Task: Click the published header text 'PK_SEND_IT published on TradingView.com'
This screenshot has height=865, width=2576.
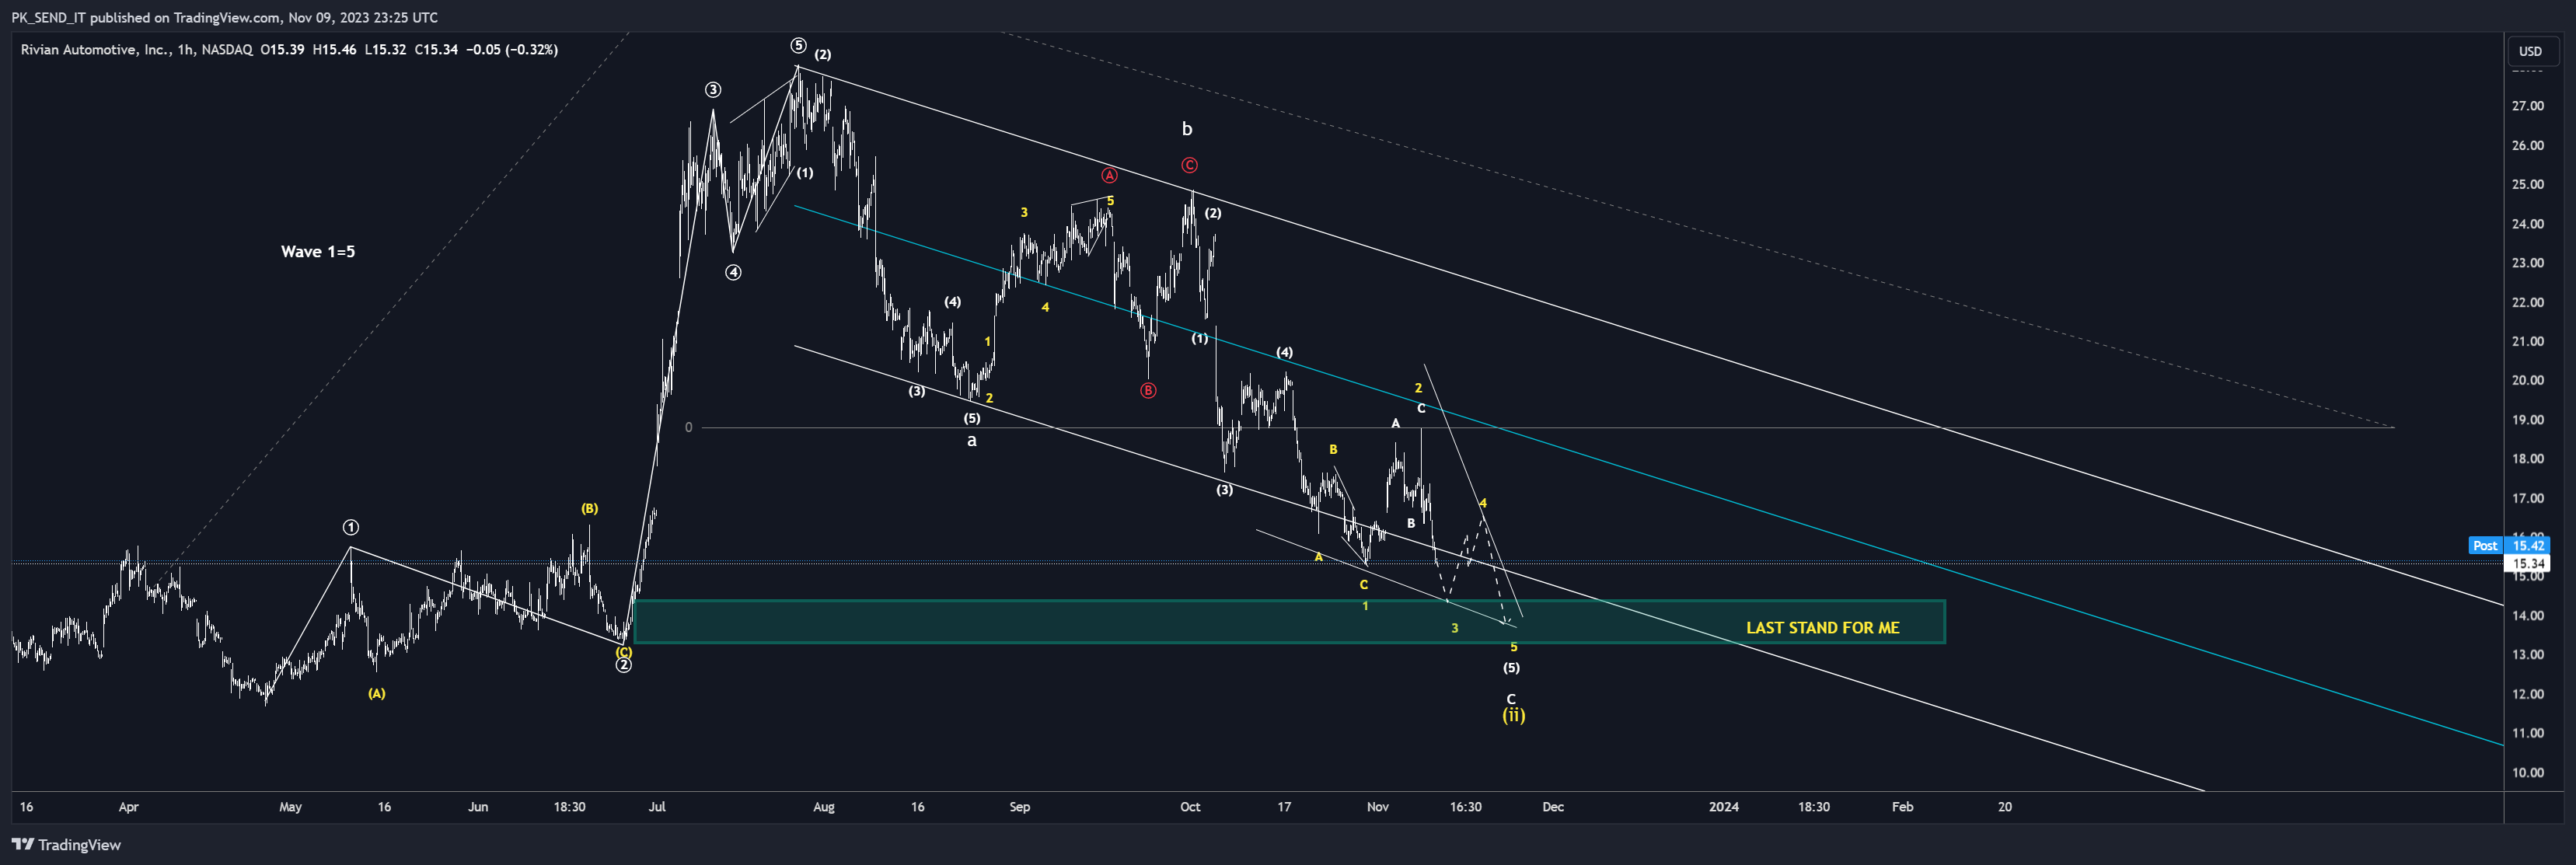Action: 146,17
